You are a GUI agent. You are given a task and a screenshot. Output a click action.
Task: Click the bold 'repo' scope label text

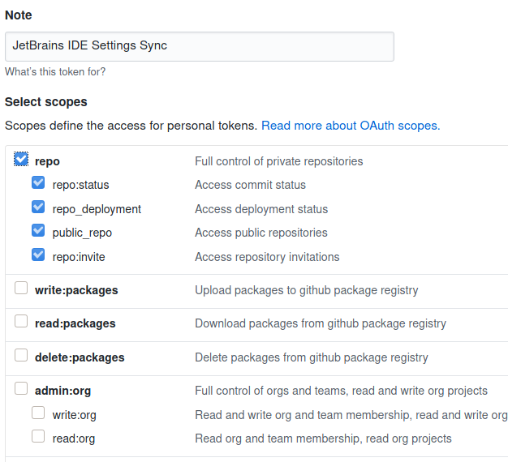pyautogui.click(x=47, y=161)
